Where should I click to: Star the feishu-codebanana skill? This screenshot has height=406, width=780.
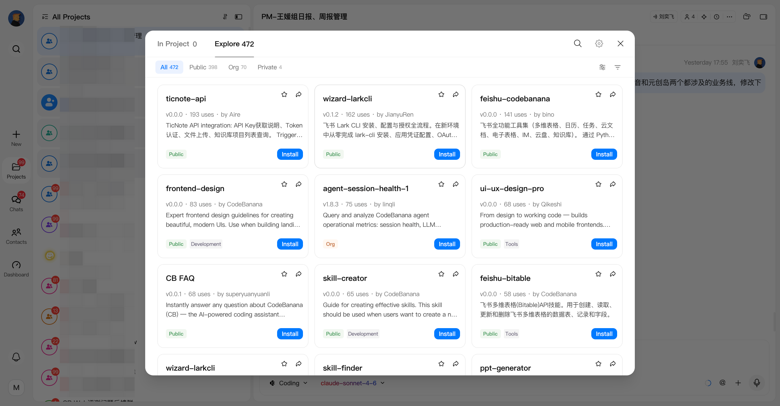[598, 95]
